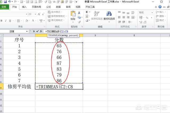This screenshot has width=170, height=113.
Task: Click in the formula bar text
Action: (x=57, y=31)
